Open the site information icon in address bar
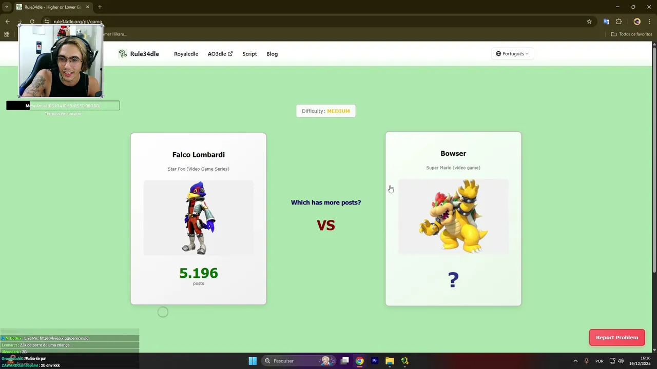The height and width of the screenshot is (369, 657). [x=46, y=22]
